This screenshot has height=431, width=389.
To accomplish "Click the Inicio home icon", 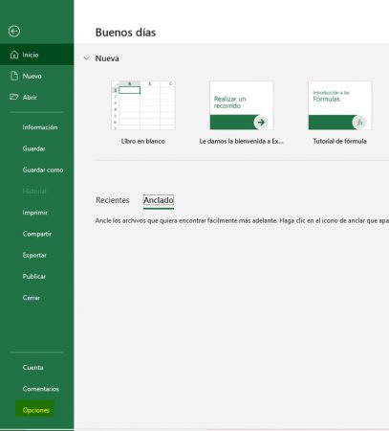I will (x=14, y=55).
